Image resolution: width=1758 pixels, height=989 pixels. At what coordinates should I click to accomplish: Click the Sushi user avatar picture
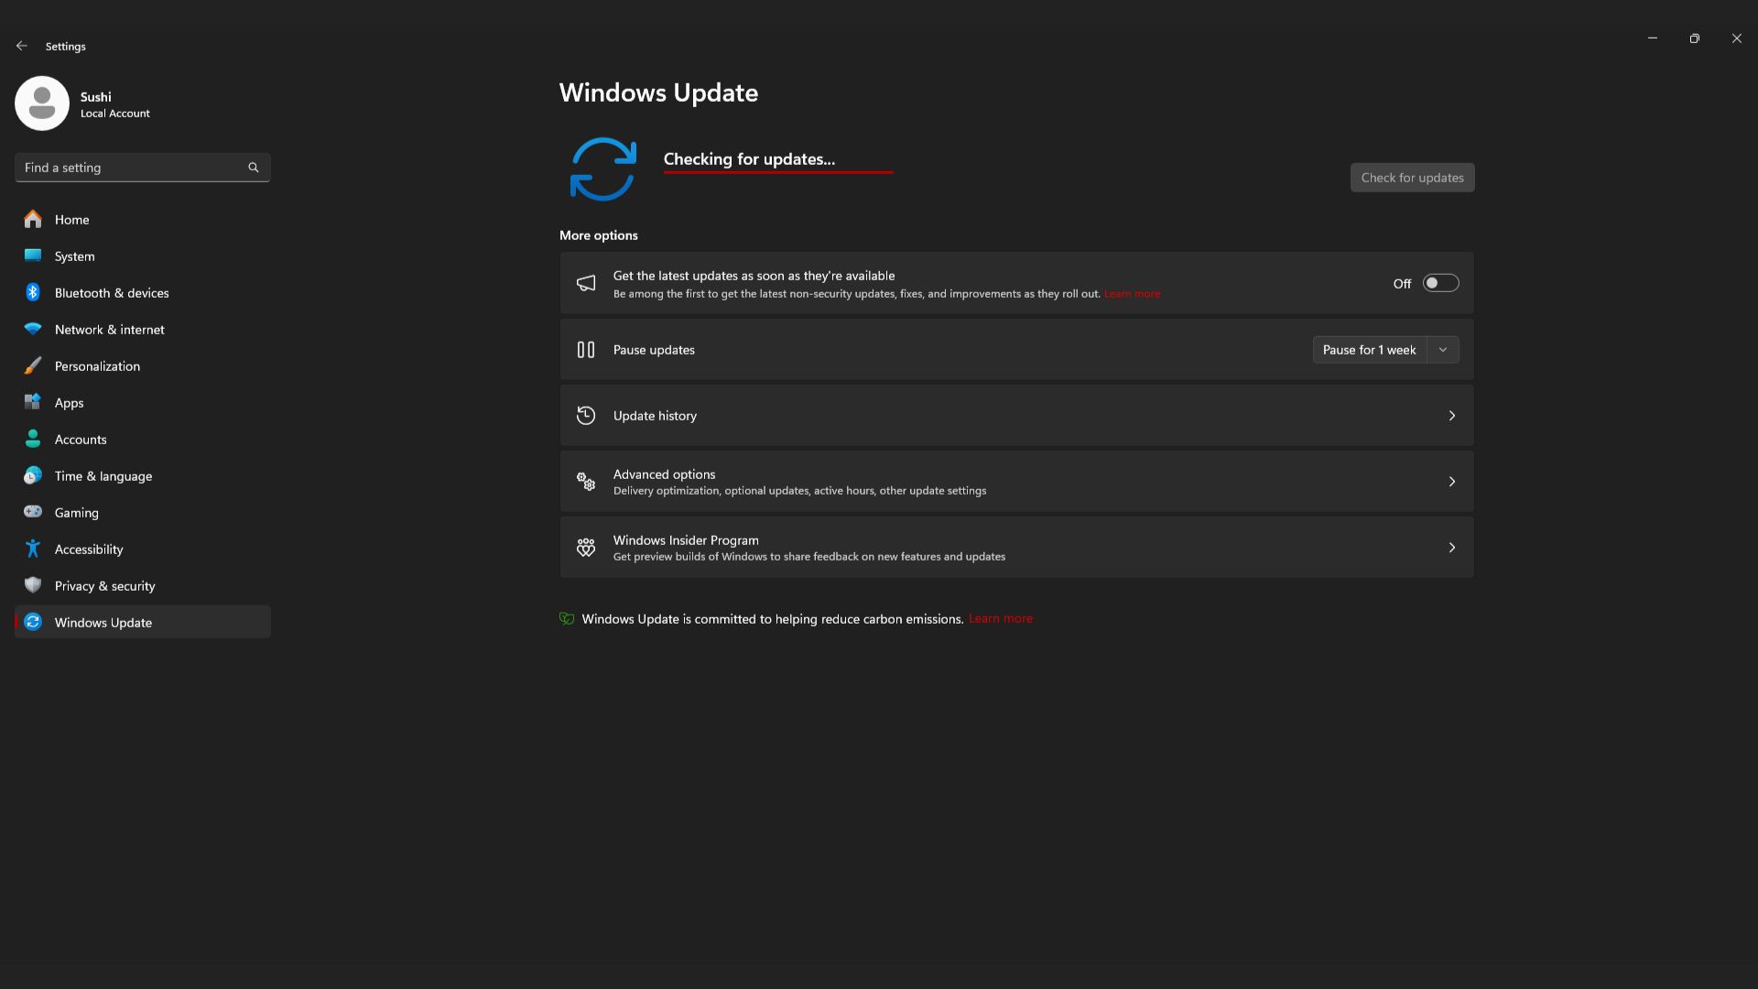point(42,103)
